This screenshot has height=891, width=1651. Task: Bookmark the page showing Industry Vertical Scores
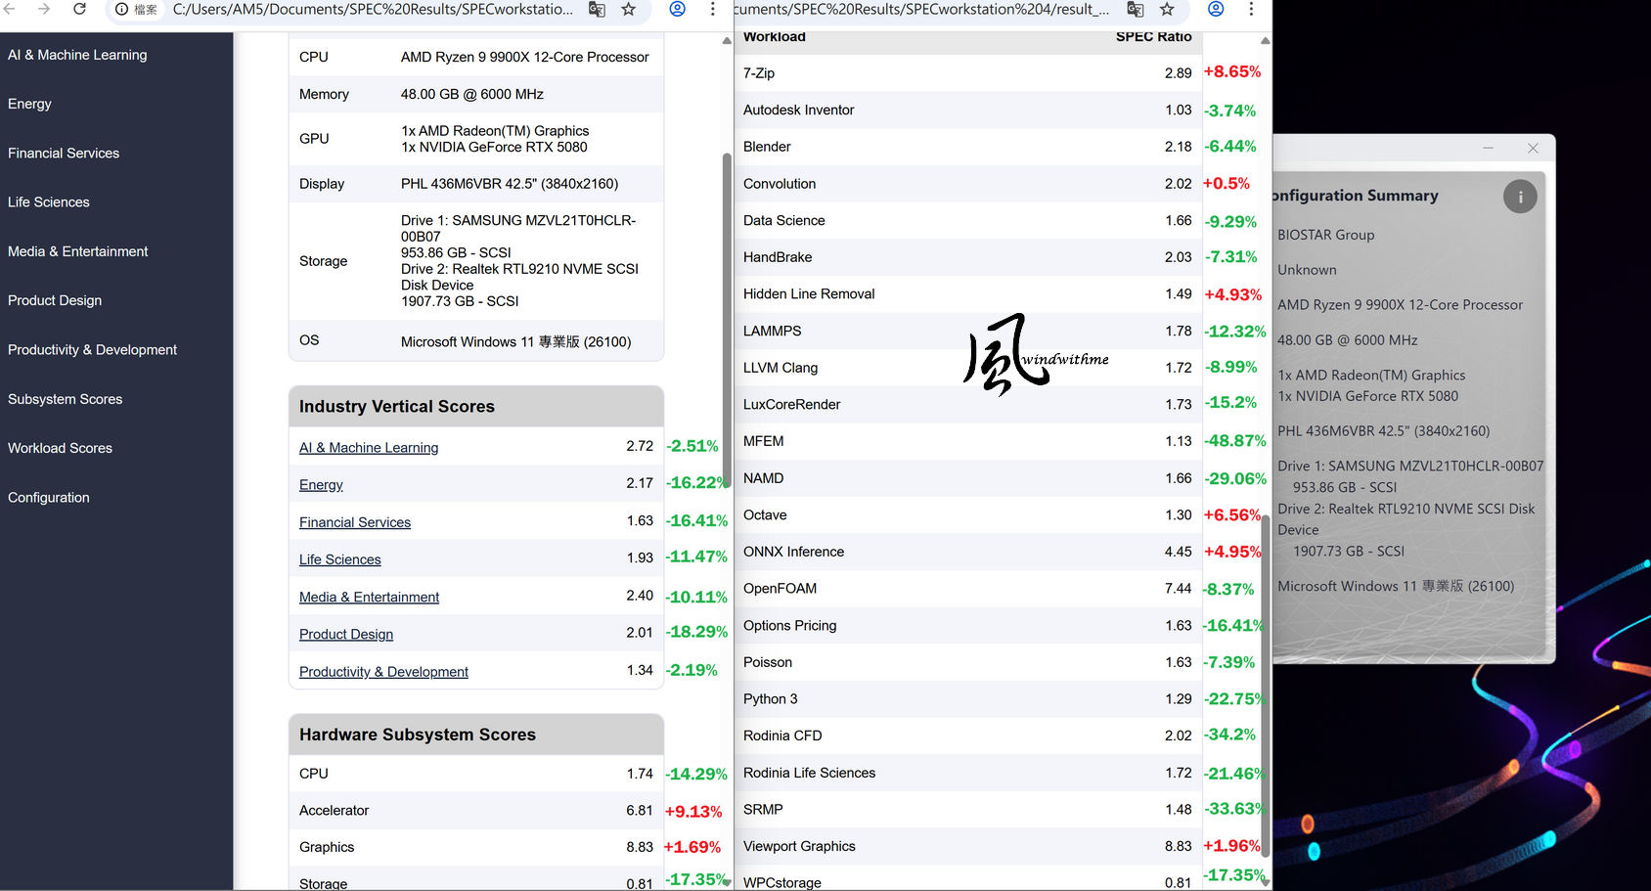[629, 9]
